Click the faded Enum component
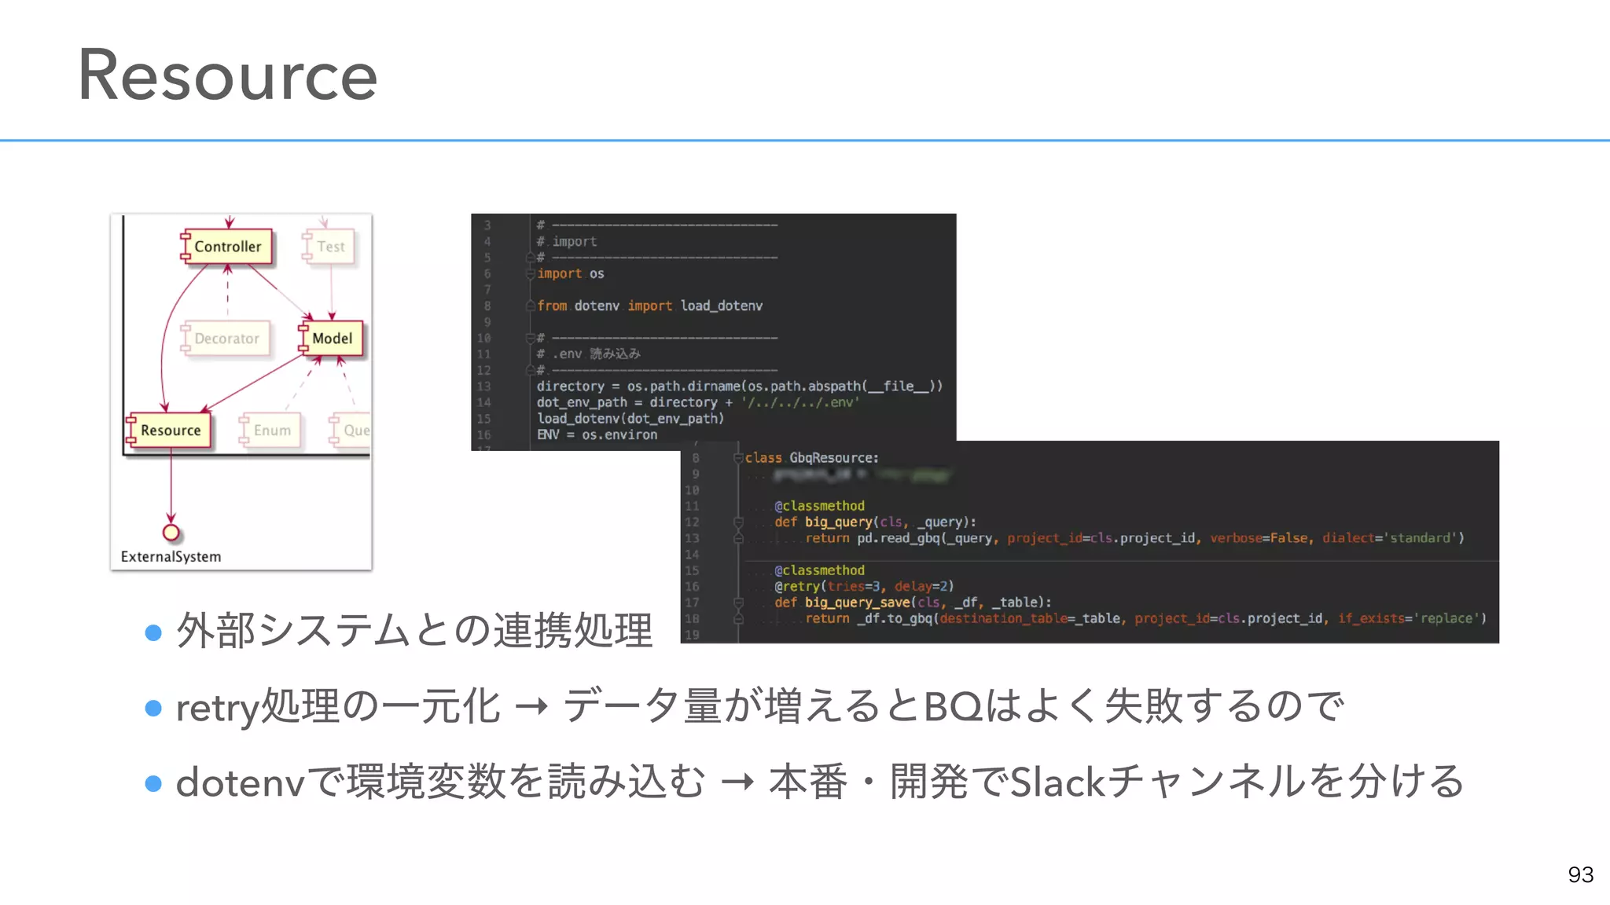This screenshot has height=905, width=1610. (x=270, y=431)
